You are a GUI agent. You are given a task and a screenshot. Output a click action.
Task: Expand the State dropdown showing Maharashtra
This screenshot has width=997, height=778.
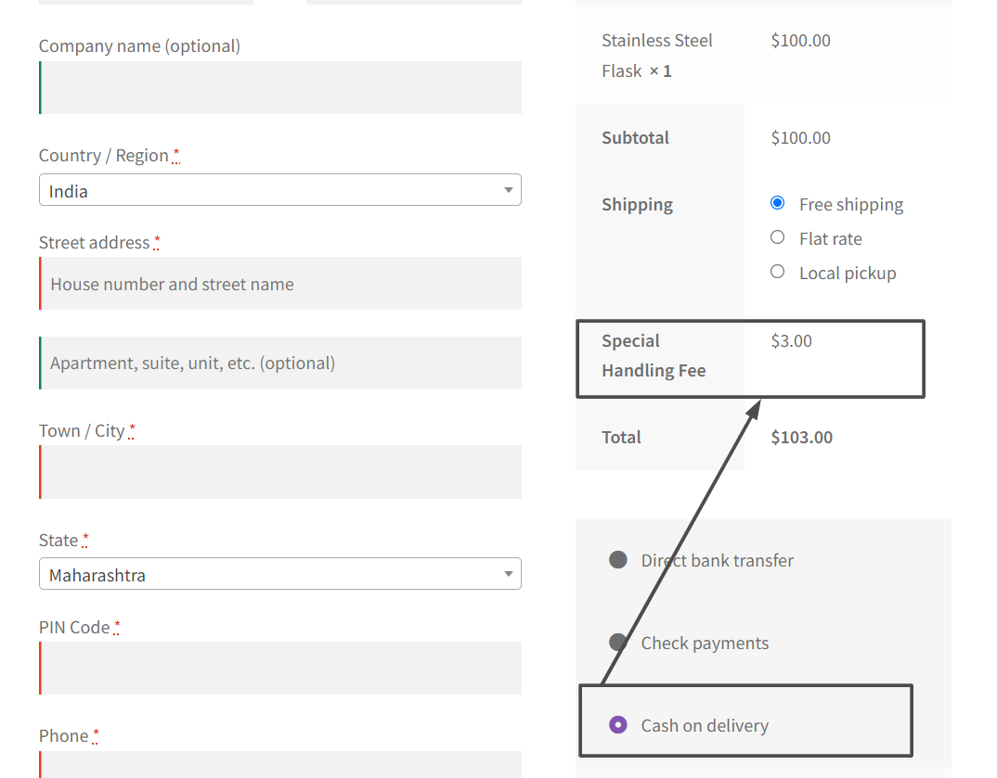coord(279,573)
